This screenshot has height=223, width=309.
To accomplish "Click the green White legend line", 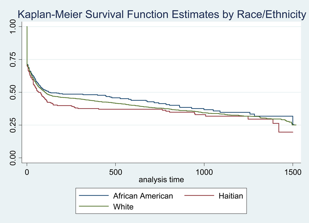I will [94, 206].
